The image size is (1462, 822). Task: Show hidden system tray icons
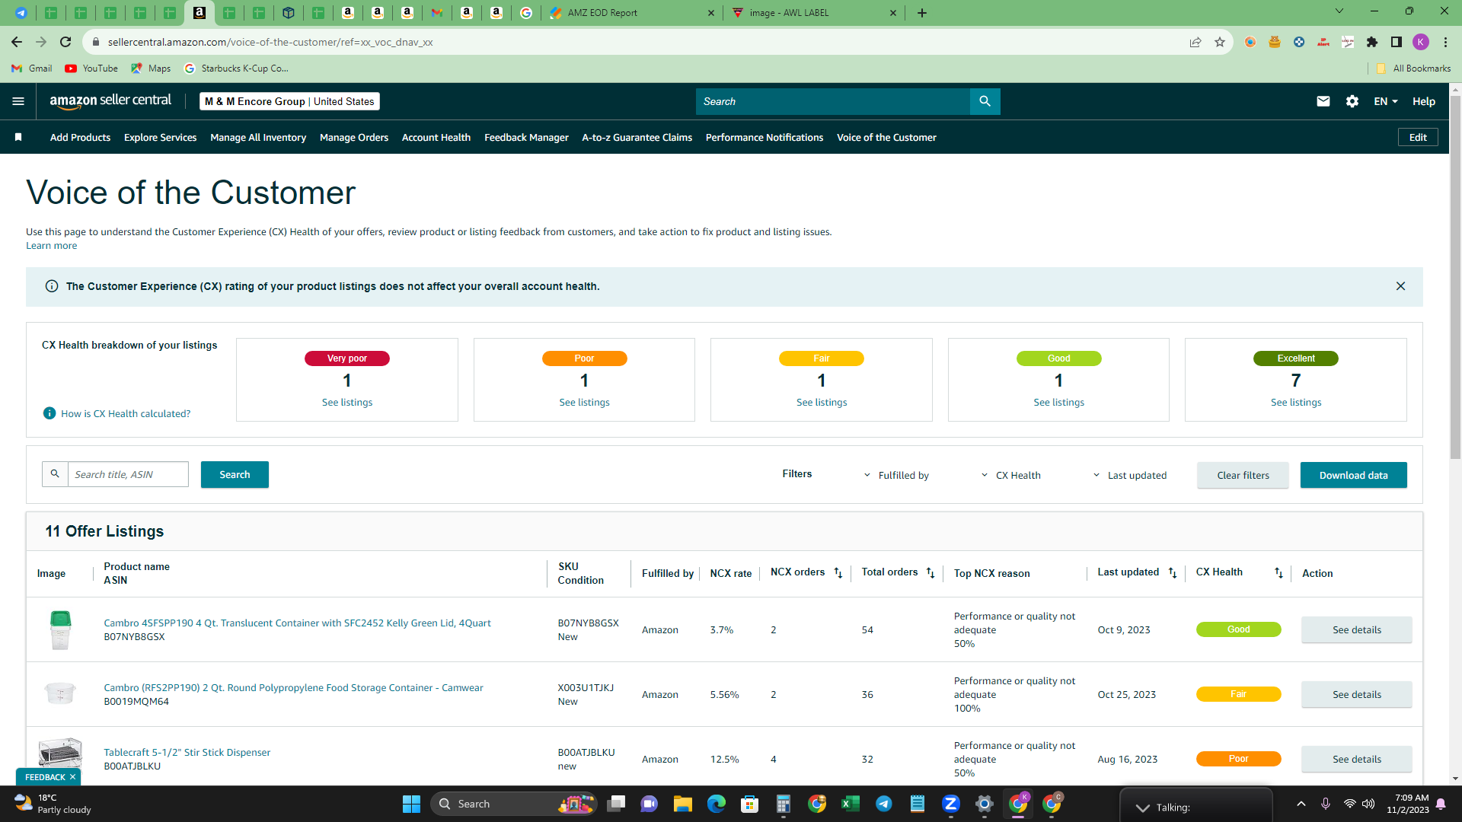point(1301,804)
